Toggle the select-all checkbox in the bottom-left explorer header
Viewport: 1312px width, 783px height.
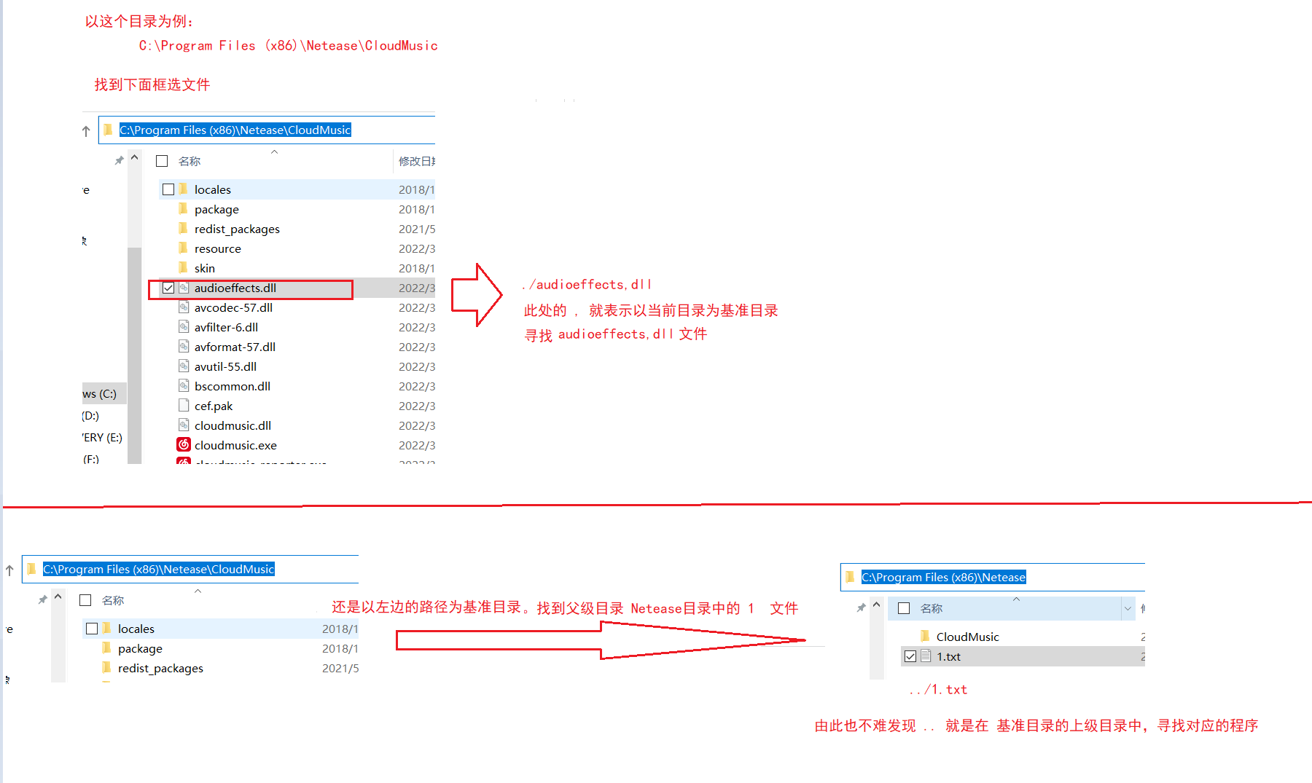(85, 600)
